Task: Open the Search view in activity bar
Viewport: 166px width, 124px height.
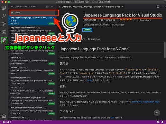Action: (x=4, y=15)
